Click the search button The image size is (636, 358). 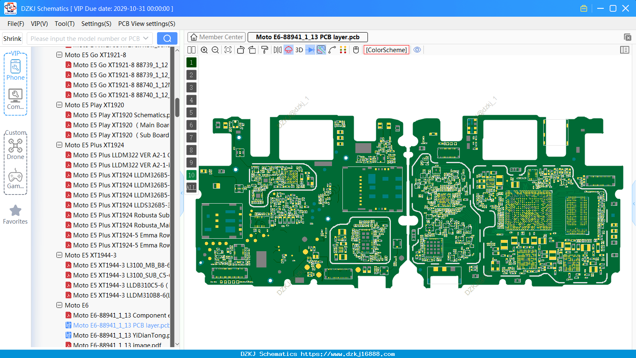coord(167,38)
